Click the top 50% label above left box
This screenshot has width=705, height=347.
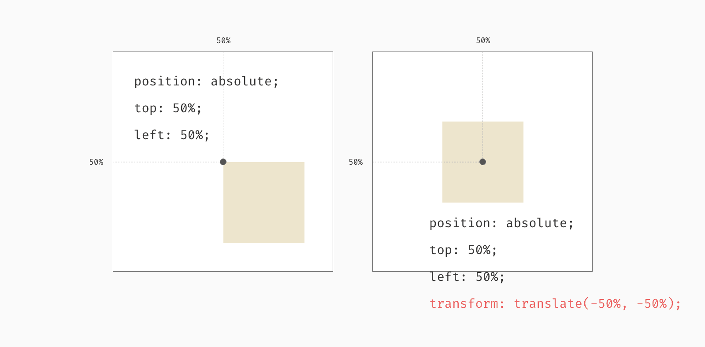pos(223,41)
